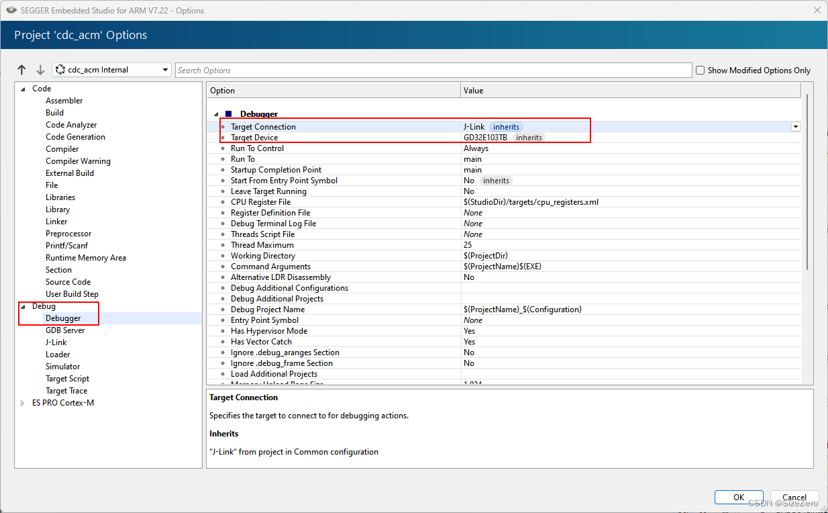Click the Value column header

coord(631,90)
